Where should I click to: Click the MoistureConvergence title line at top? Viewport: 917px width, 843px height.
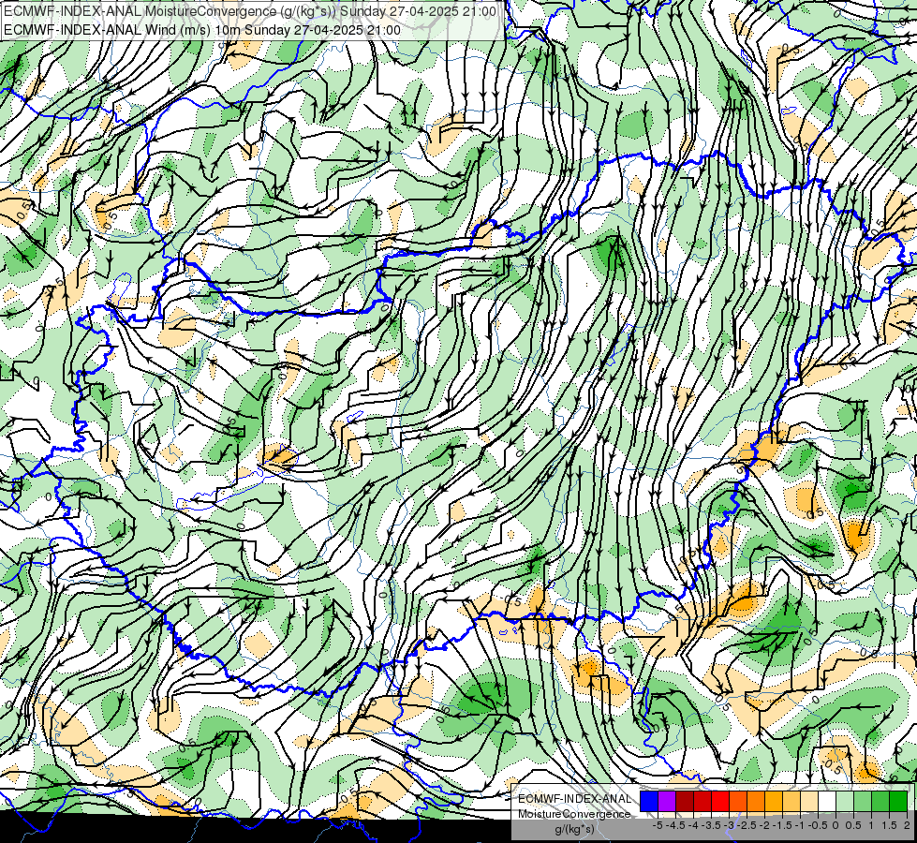tap(250, 11)
